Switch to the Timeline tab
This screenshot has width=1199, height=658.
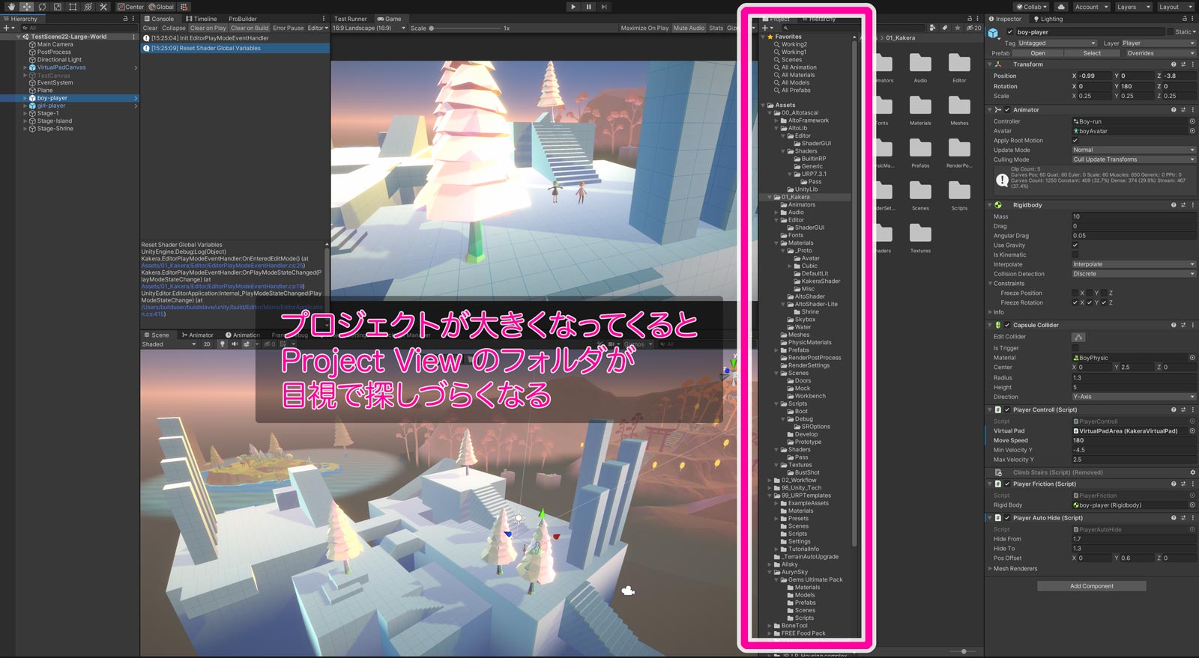pos(202,19)
